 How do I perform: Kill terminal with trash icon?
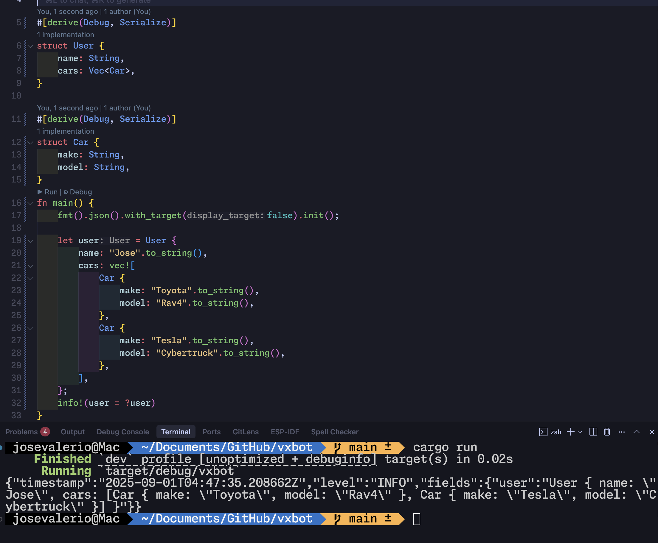[x=607, y=432]
